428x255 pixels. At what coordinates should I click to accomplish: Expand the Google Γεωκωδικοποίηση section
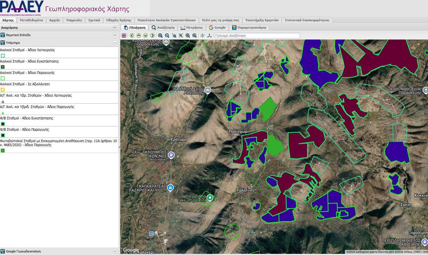click(115, 251)
